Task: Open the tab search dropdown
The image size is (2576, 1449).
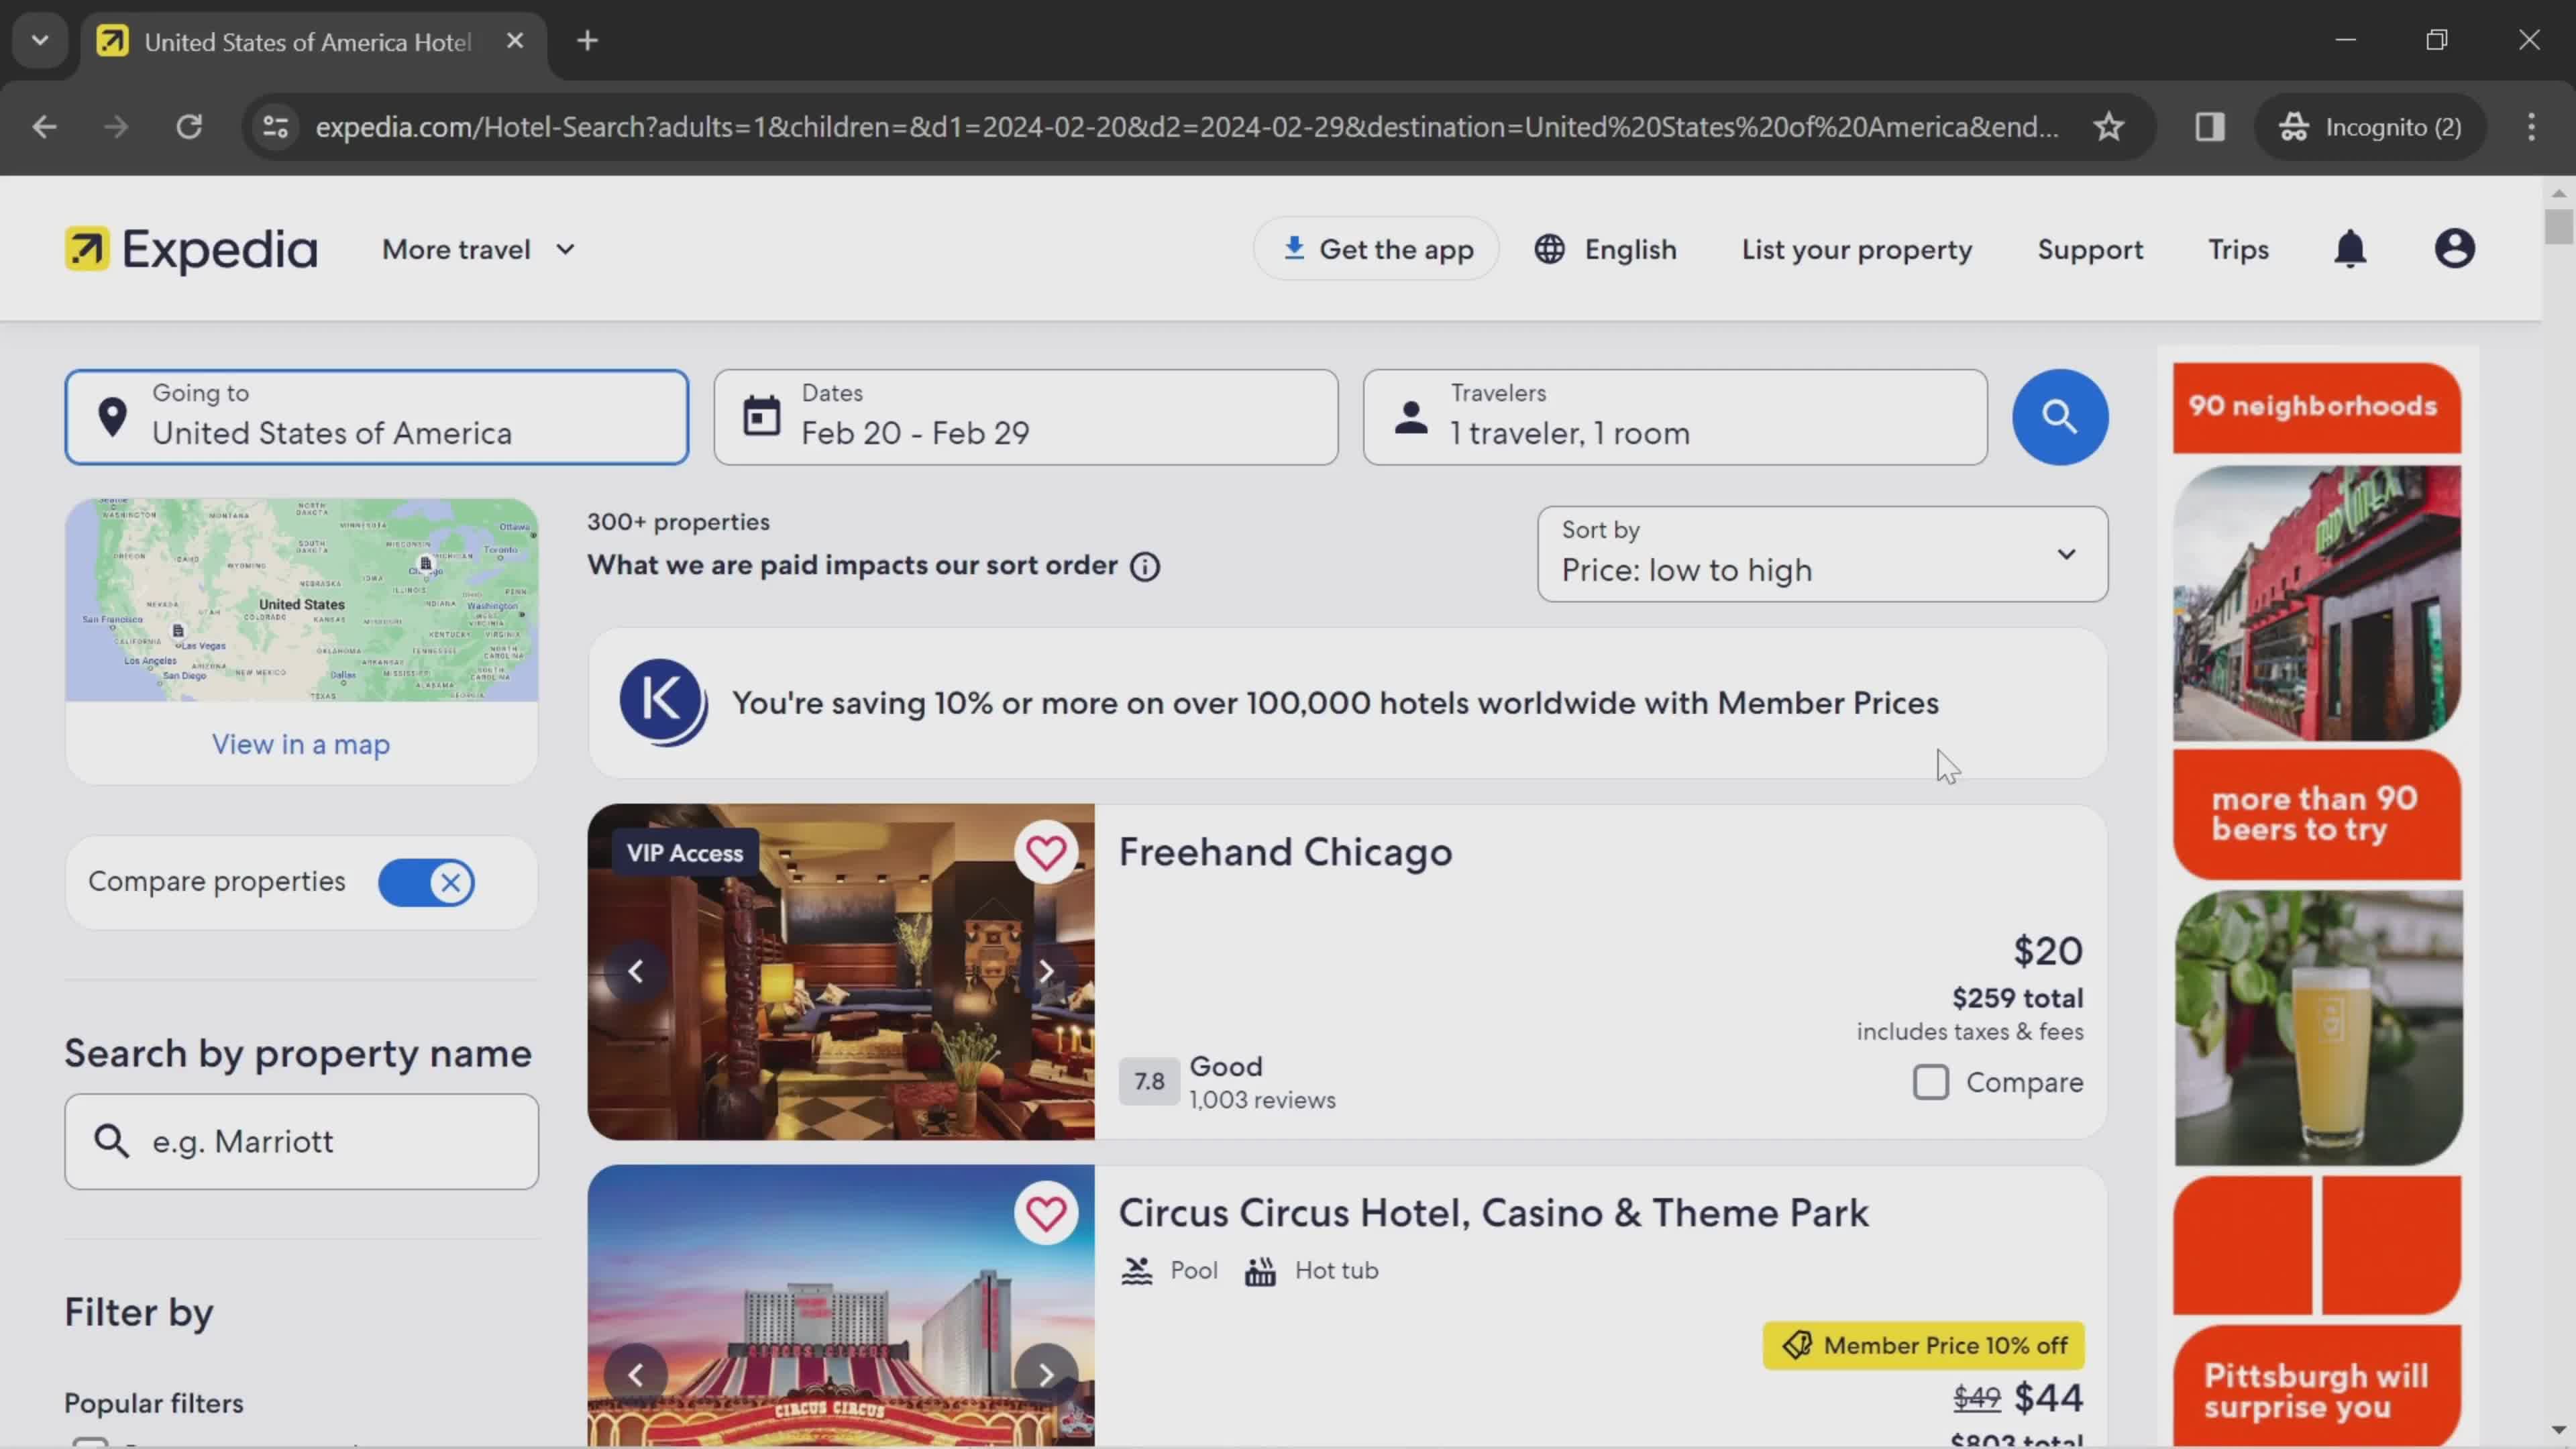Action: pos(40,41)
